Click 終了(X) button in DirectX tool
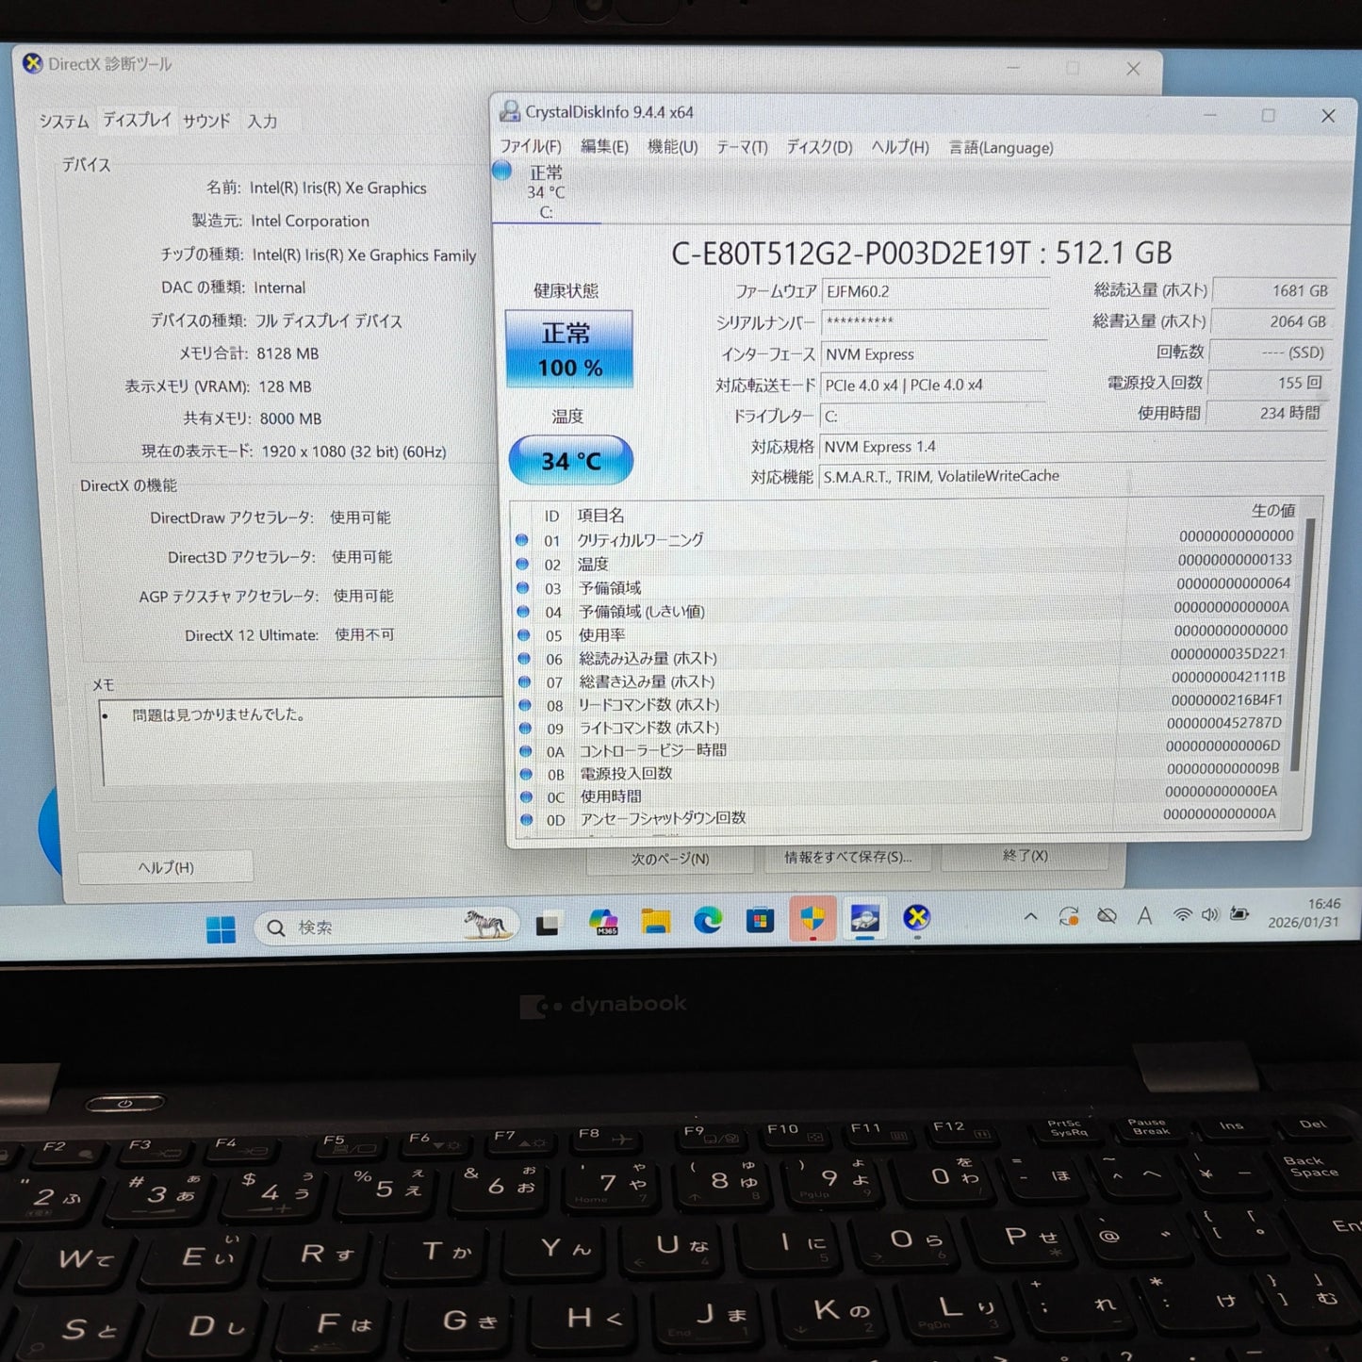 (1025, 856)
